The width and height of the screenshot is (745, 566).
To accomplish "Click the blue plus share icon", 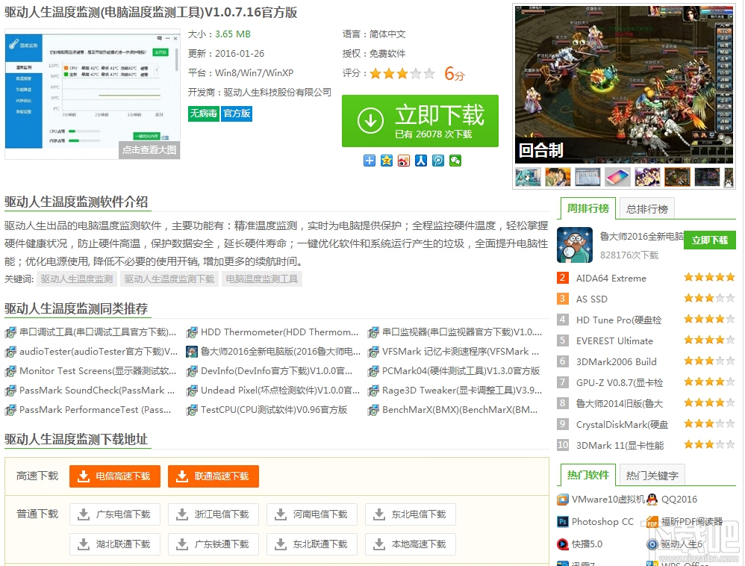I will [370, 161].
